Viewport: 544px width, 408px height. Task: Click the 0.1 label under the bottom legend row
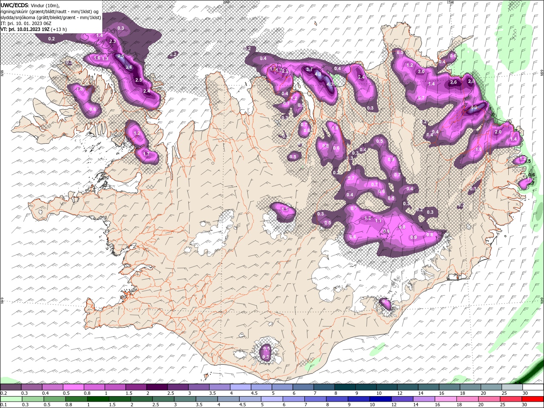pos(3,405)
